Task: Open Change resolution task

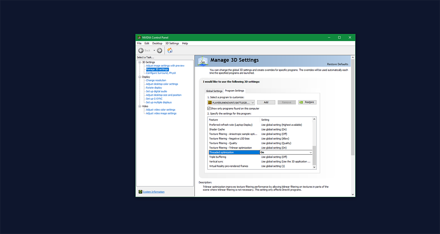Action: click(156, 80)
